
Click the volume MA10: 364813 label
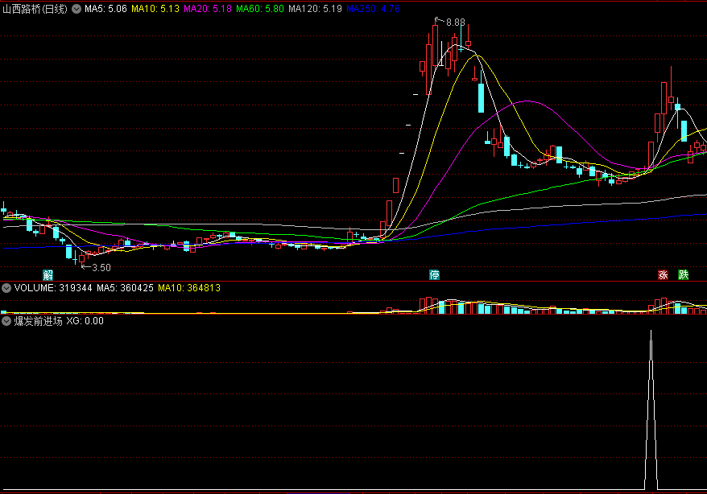click(189, 288)
